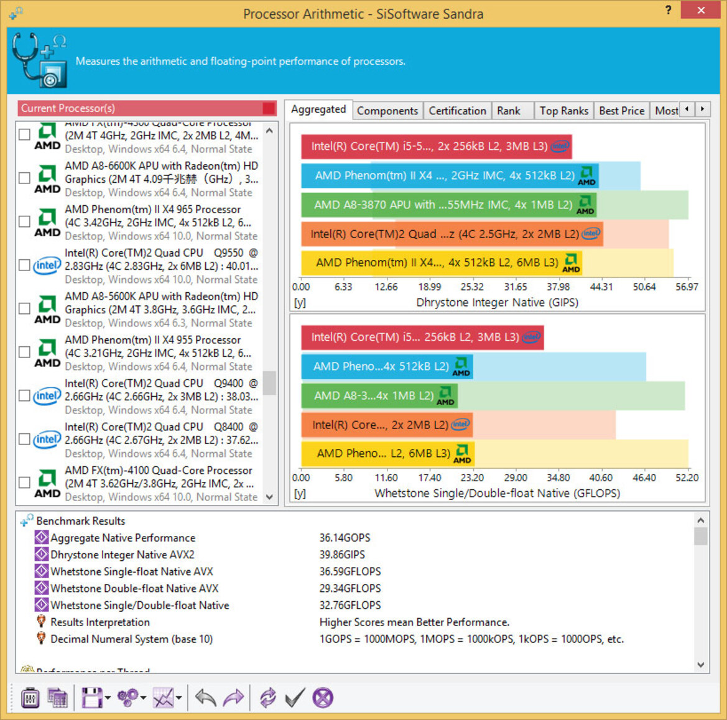Click Aggregate Native Performance diamond icon
727x720 pixels.
41,537
